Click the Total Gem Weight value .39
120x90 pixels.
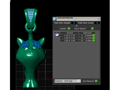click(74, 23)
